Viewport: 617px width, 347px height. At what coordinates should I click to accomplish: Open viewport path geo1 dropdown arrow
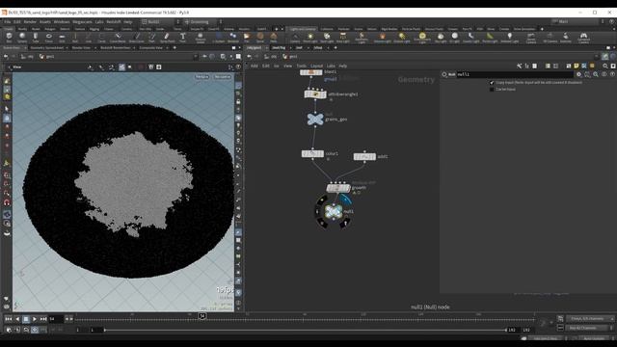pos(195,57)
